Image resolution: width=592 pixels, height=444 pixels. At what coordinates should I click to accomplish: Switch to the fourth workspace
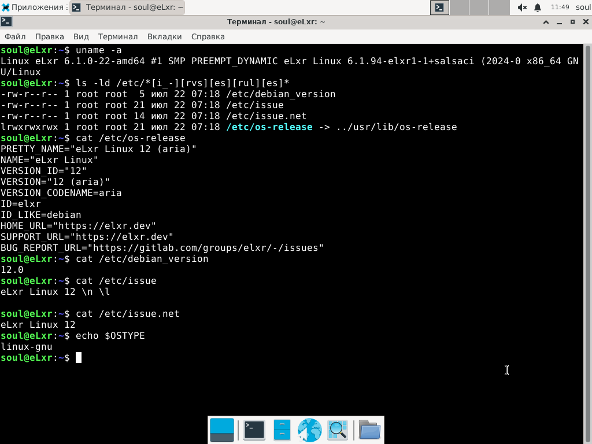(x=499, y=7)
